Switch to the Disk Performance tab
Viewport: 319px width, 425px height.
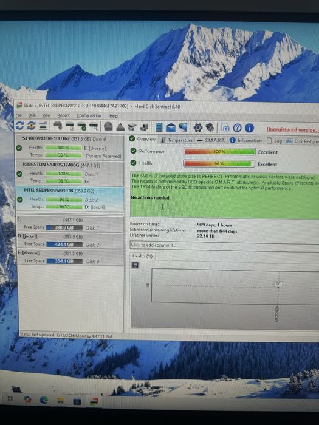[303, 141]
